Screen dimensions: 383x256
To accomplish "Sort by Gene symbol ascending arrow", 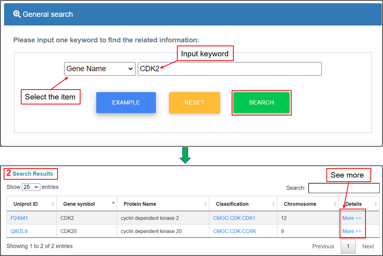I will point(113,203).
